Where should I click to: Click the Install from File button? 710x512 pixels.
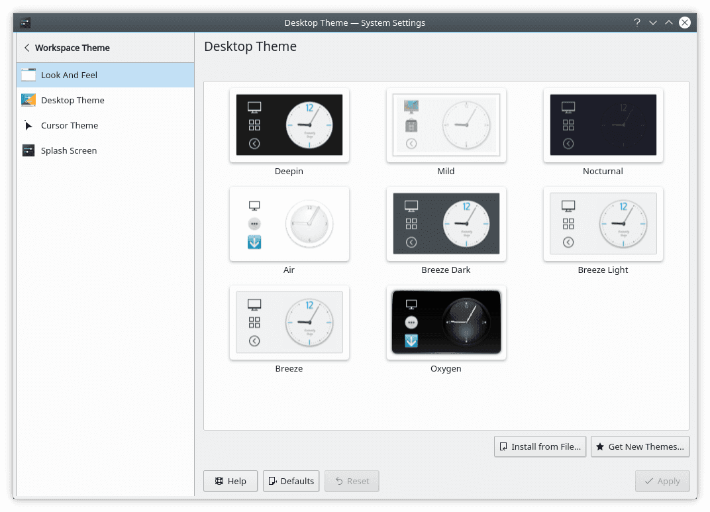540,446
